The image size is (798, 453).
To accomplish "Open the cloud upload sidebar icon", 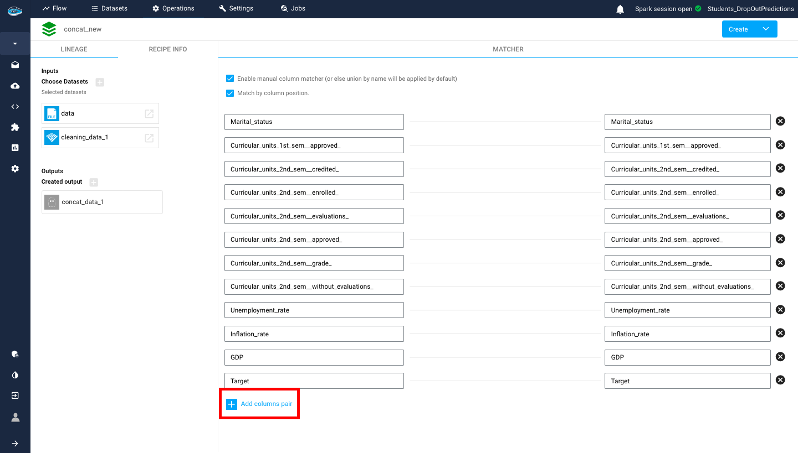I will coord(15,86).
